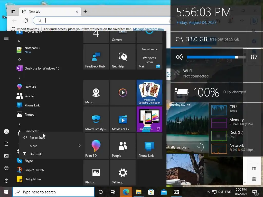Viewport: 263px width, 197px height.
Task: Open the Get Help tile
Action: (x=123, y=57)
